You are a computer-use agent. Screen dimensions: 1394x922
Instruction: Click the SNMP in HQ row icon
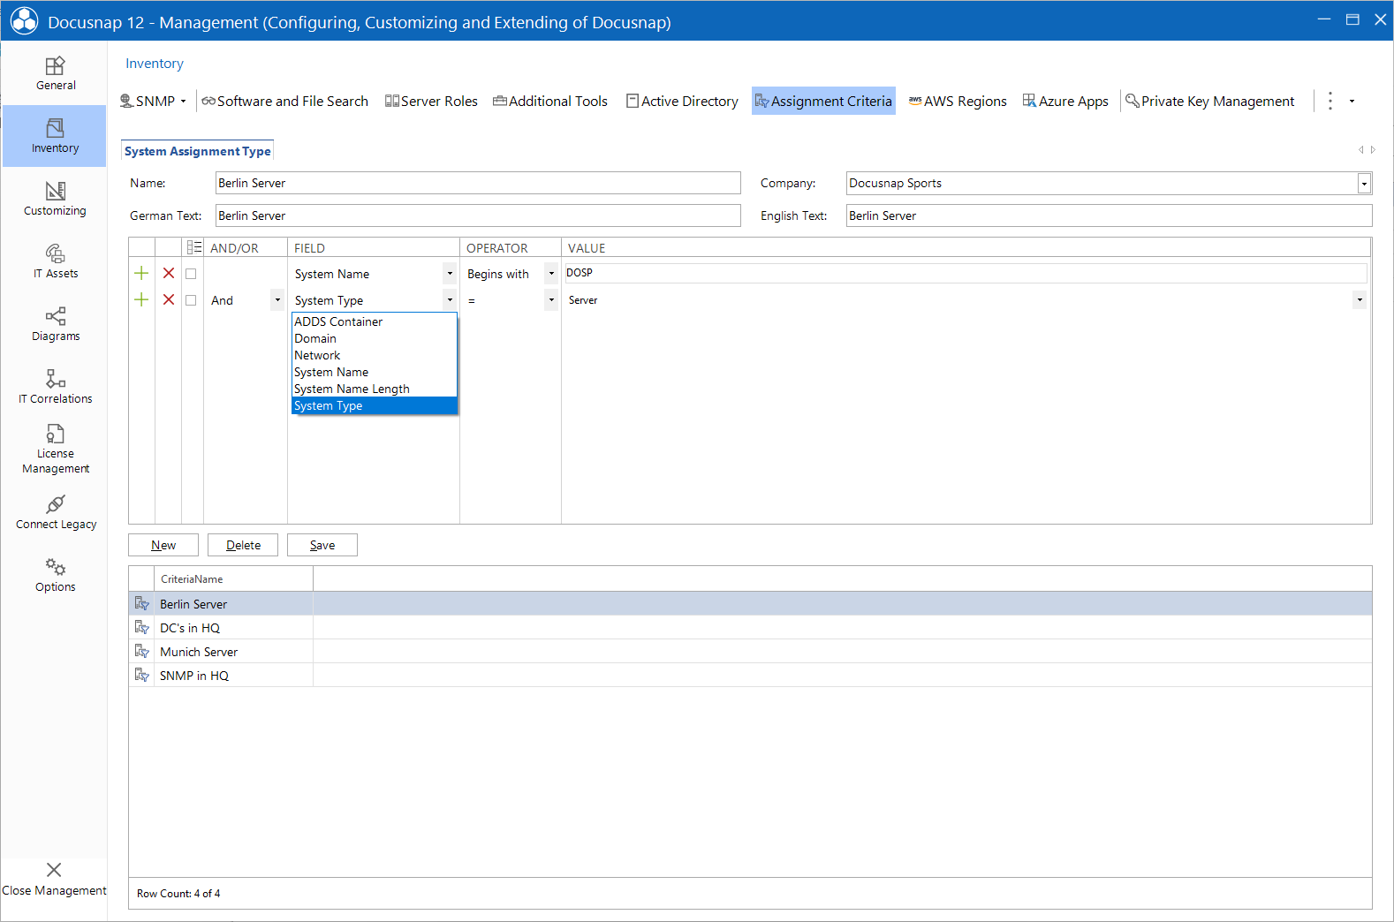click(141, 675)
